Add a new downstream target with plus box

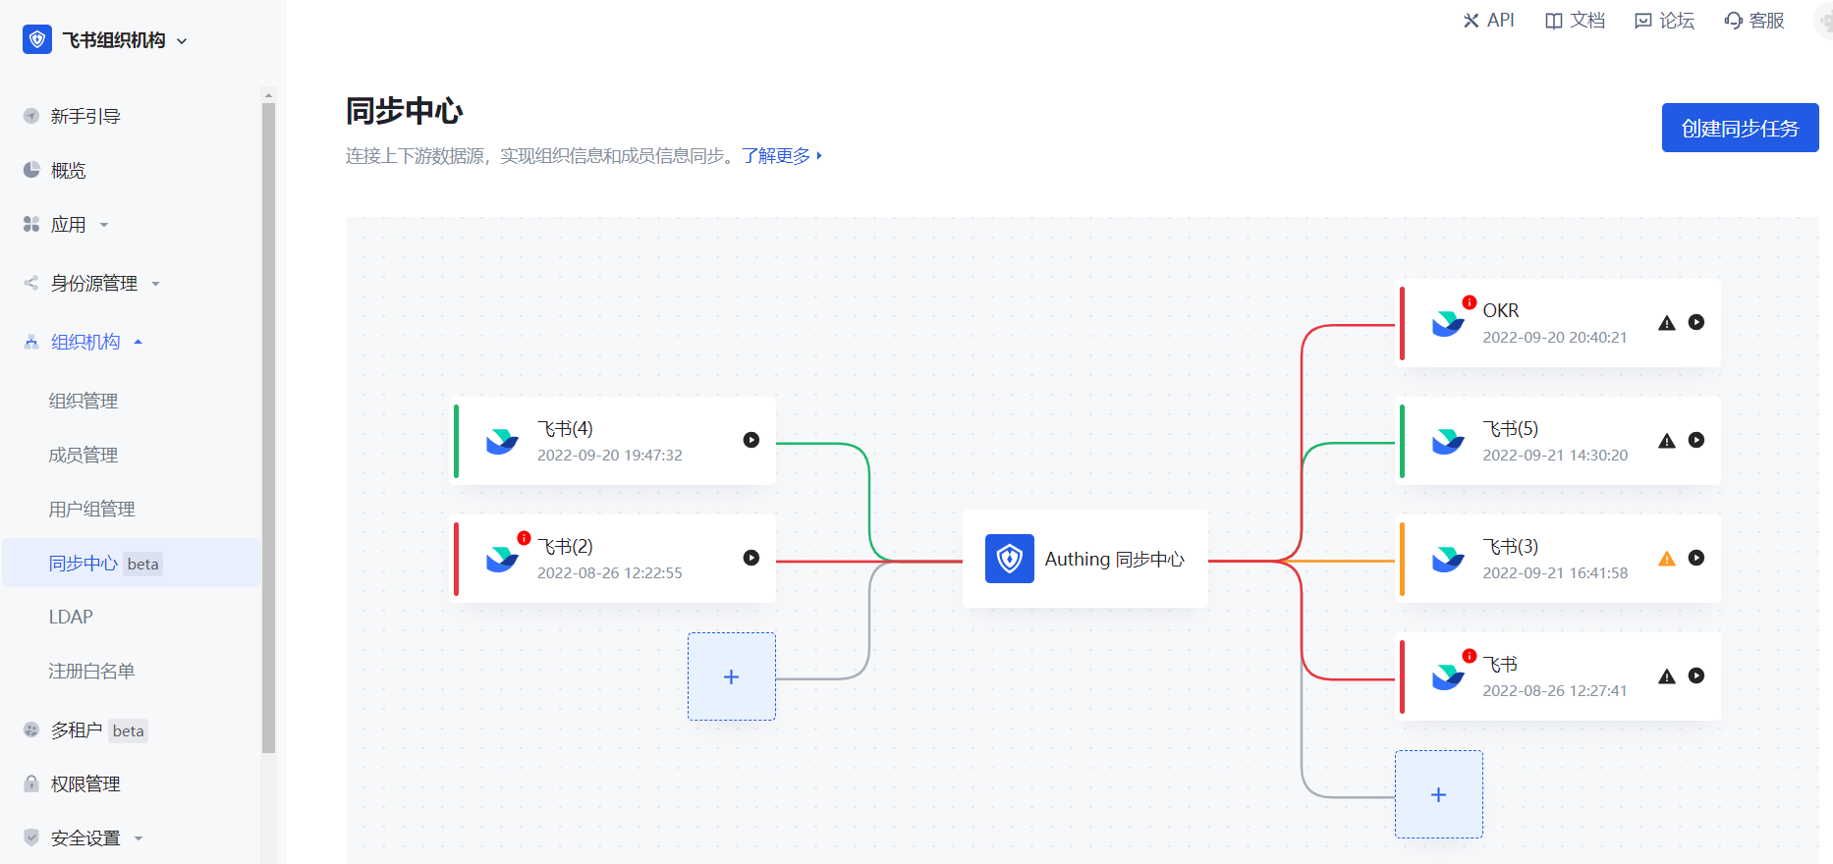pyautogui.click(x=1438, y=794)
